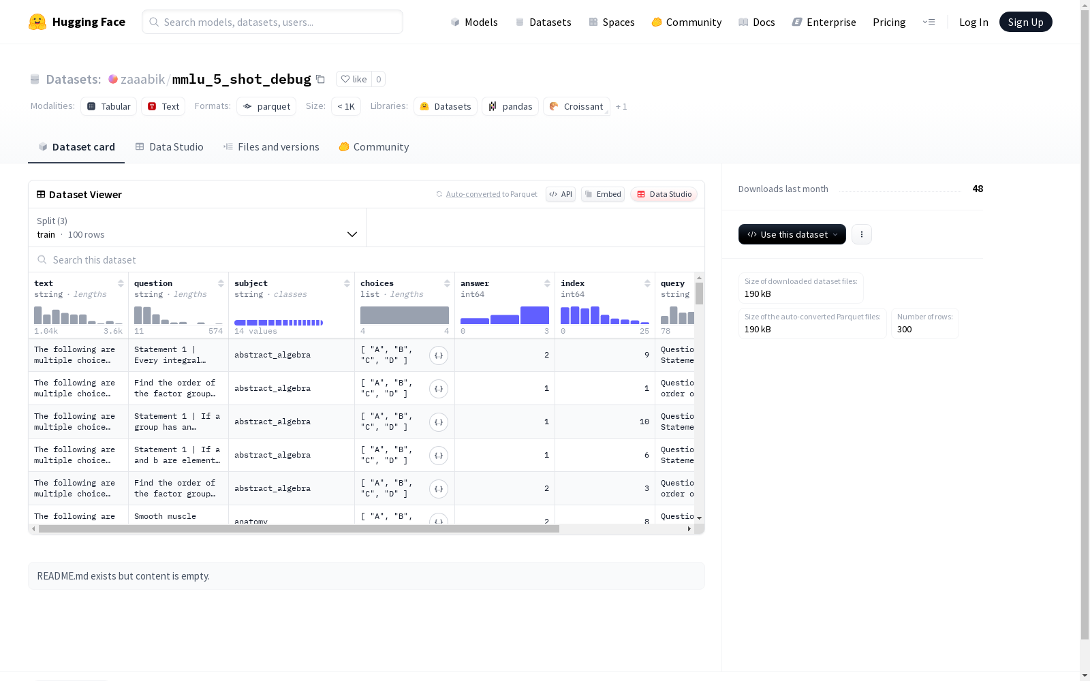Expand choices JSON in index 1 row

(439, 389)
